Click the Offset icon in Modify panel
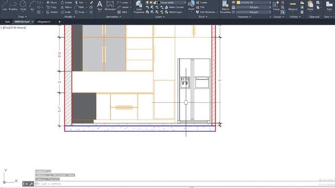Image resolution: width=335 pixels, height=188 pixels. point(91,12)
